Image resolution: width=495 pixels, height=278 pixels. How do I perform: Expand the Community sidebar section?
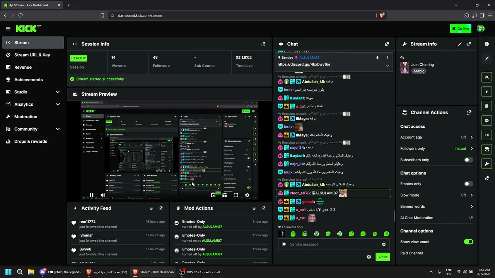pyautogui.click(x=58, y=129)
